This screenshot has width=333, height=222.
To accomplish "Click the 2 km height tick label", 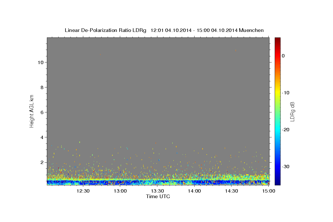I will coord(42,162).
